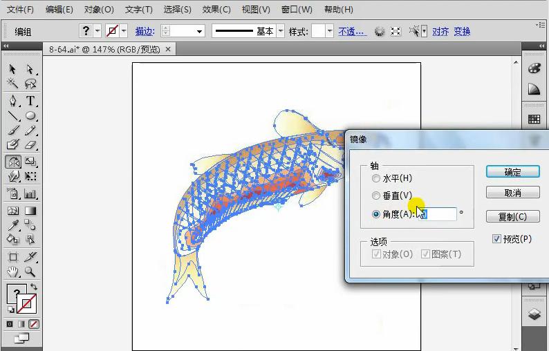Viewport: 549px width, 351px height.
Task: Pick the Symbol Sprayer tool
Action: point(12,193)
